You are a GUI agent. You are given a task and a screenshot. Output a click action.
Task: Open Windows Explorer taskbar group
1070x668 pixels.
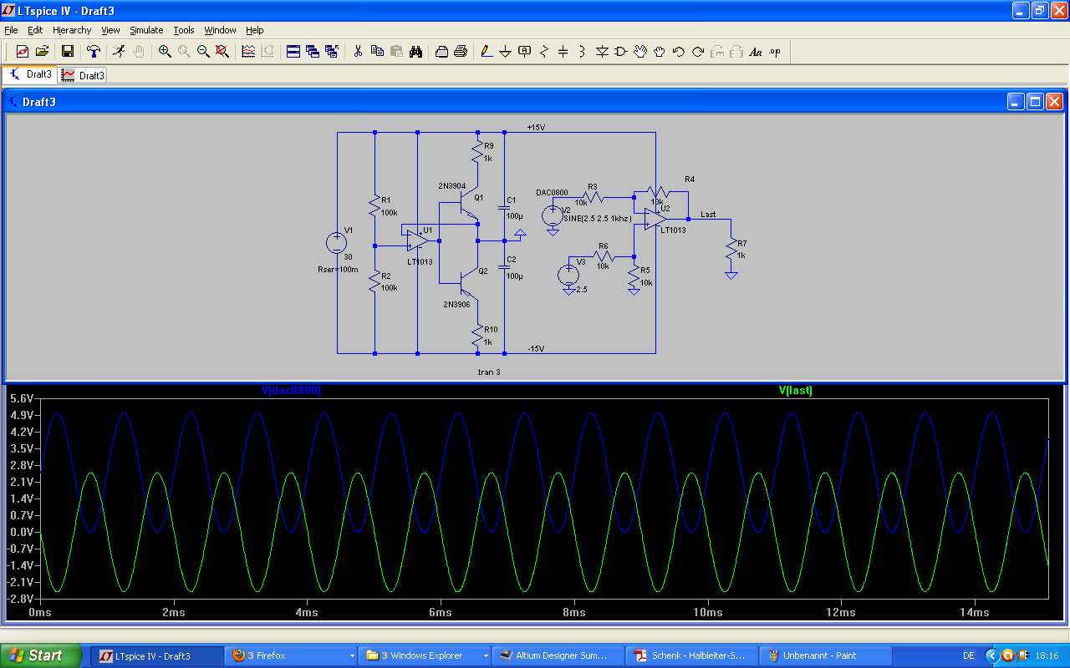point(425,655)
